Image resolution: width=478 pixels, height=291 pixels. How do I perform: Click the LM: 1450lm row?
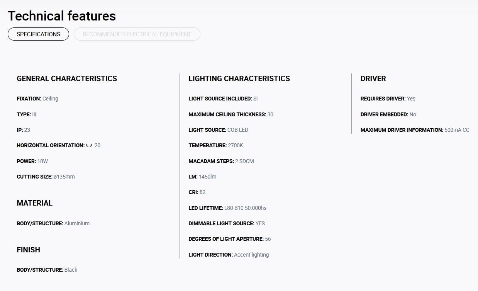point(202,177)
